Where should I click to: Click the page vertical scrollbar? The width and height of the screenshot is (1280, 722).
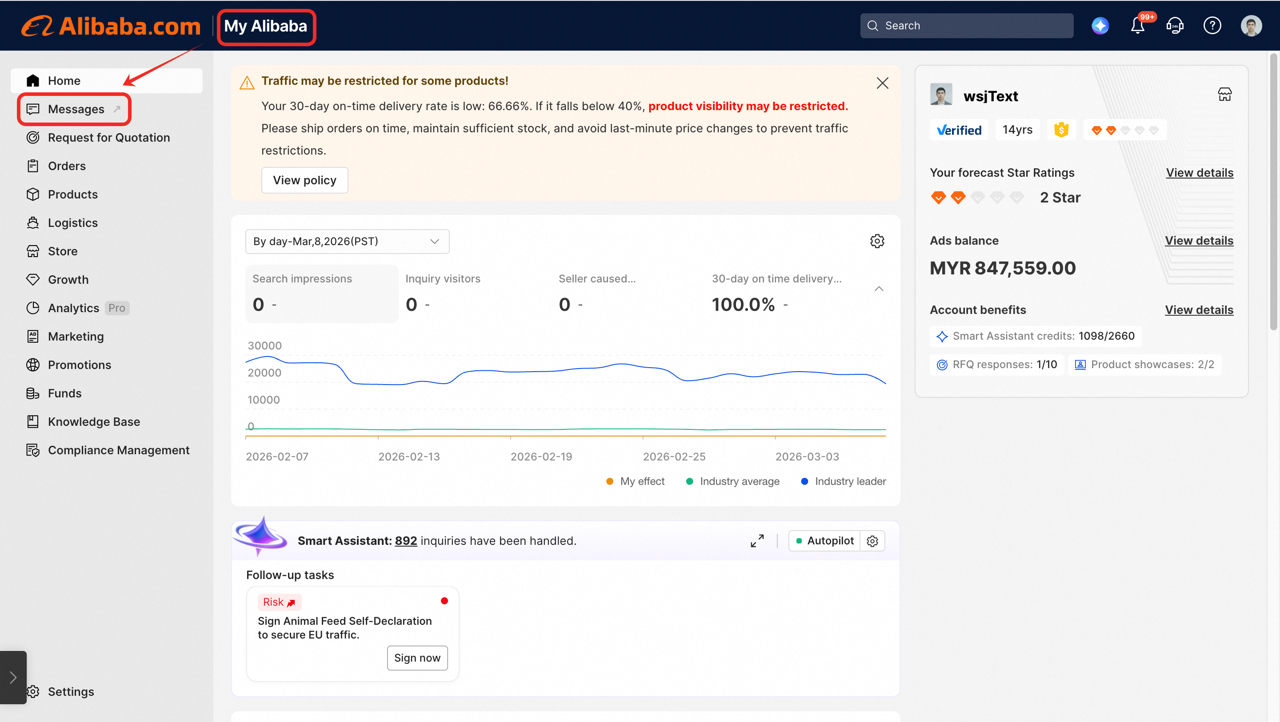[x=1273, y=191]
